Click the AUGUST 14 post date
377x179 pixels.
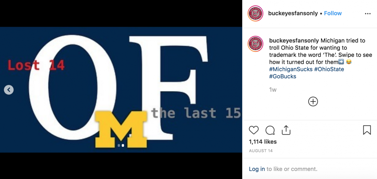pos(261,151)
